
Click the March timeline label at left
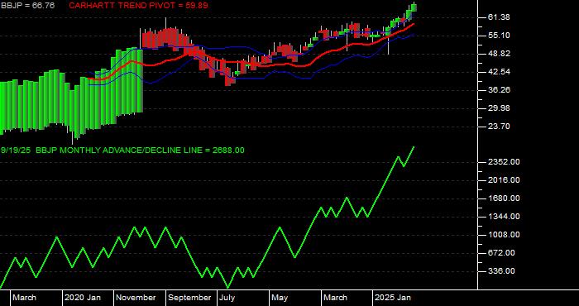coord(24,298)
